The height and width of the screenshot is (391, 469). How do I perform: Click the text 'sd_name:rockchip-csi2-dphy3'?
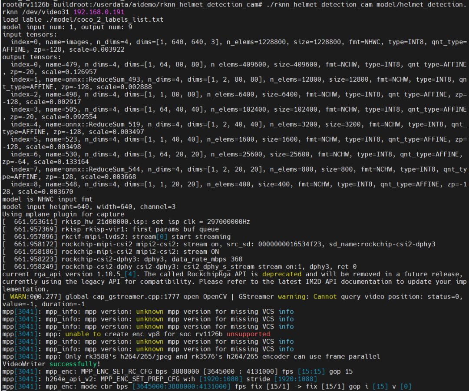click(x=382, y=244)
